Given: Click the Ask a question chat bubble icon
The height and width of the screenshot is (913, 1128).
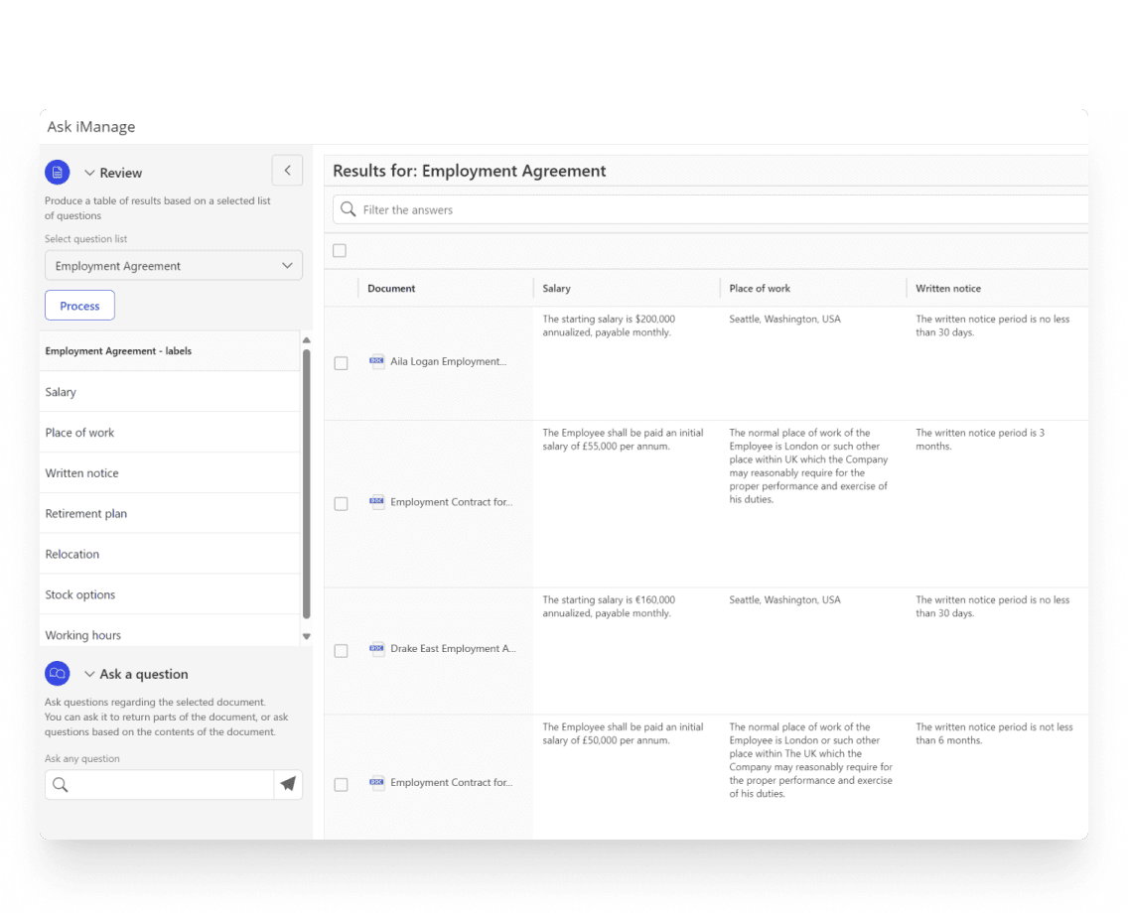Looking at the screenshot, I should click(x=57, y=673).
